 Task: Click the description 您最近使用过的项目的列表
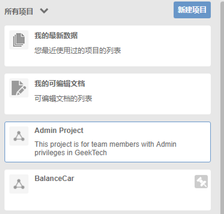click(78, 50)
